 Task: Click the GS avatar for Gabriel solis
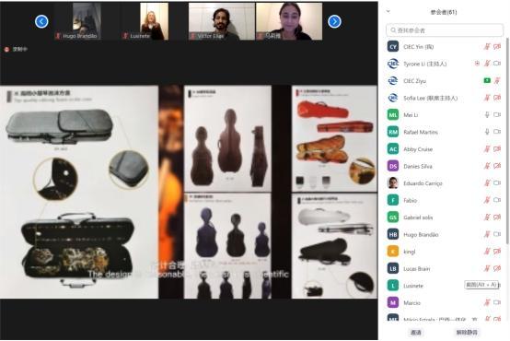point(393,218)
